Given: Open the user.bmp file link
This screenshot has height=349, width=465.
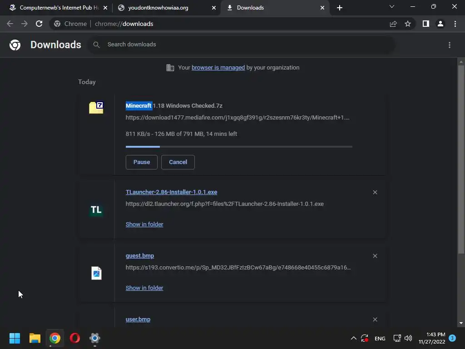Looking at the screenshot, I should pyautogui.click(x=138, y=319).
